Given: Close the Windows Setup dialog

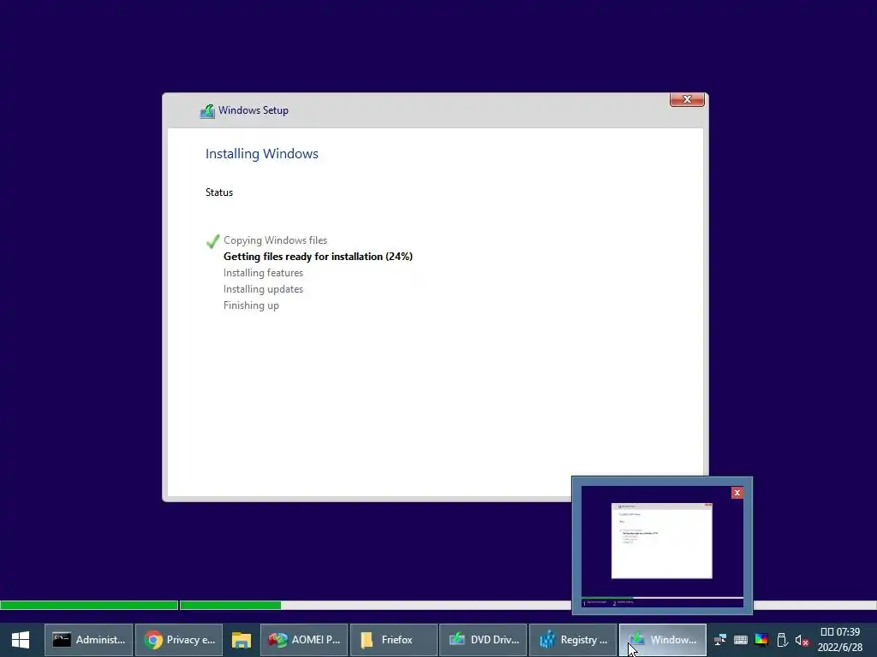Looking at the screenshot, I should 687,99.
